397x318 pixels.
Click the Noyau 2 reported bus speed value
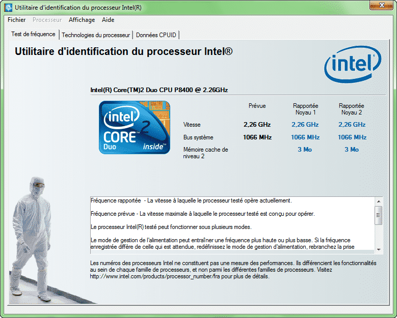[x=352, y=137]
